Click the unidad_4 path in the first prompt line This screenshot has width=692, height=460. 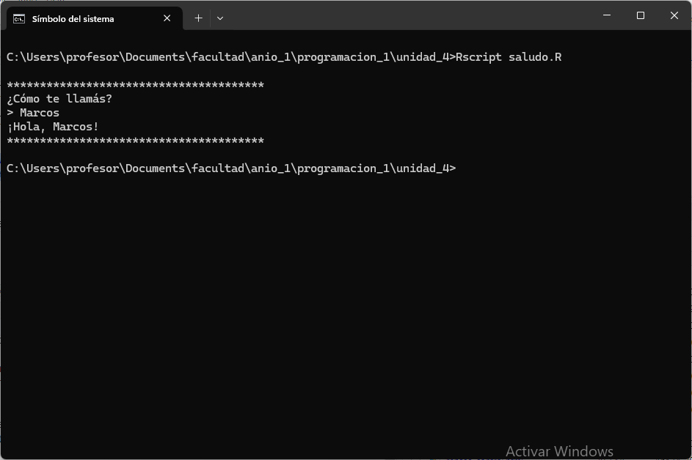(423, 57)
